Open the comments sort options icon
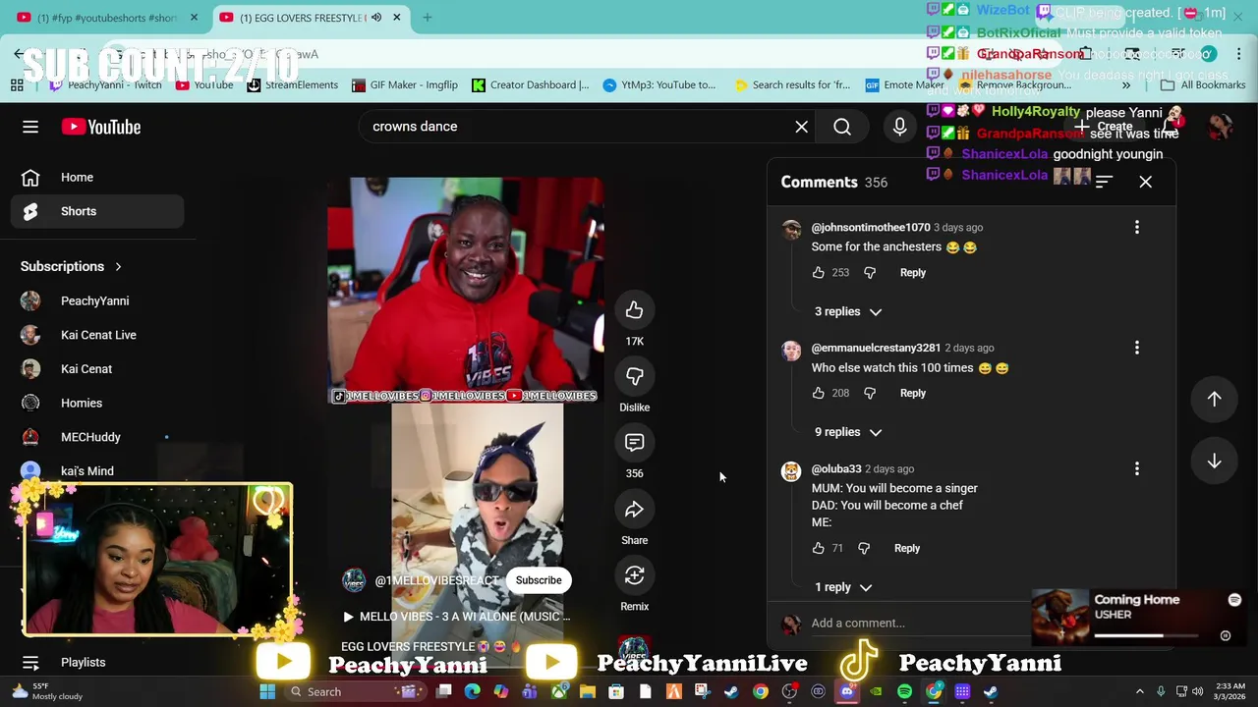Viewport: 1258px width, 707px height. click(x=1104, y=182)
